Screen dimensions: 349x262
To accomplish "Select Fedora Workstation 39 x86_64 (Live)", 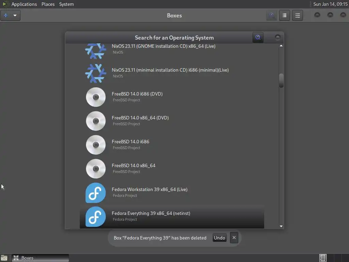I will point(150,189).
